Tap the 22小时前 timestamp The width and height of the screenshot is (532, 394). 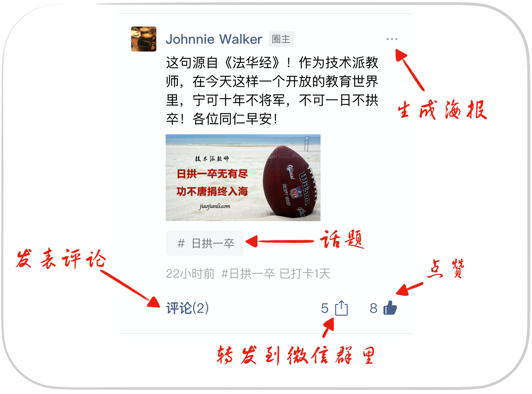[x=190, y=274]
